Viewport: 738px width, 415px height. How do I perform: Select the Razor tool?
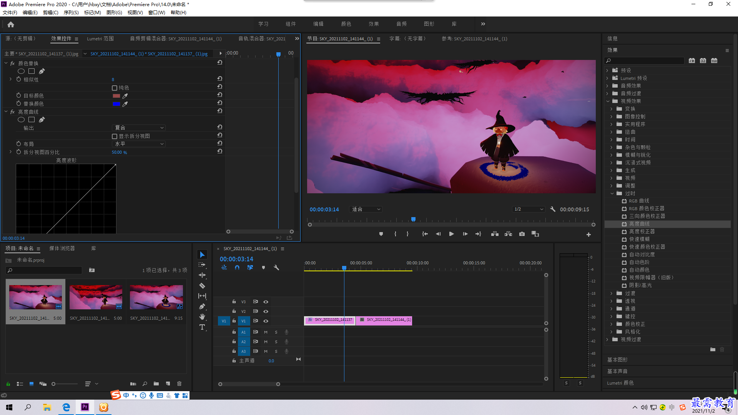[202, 286]
